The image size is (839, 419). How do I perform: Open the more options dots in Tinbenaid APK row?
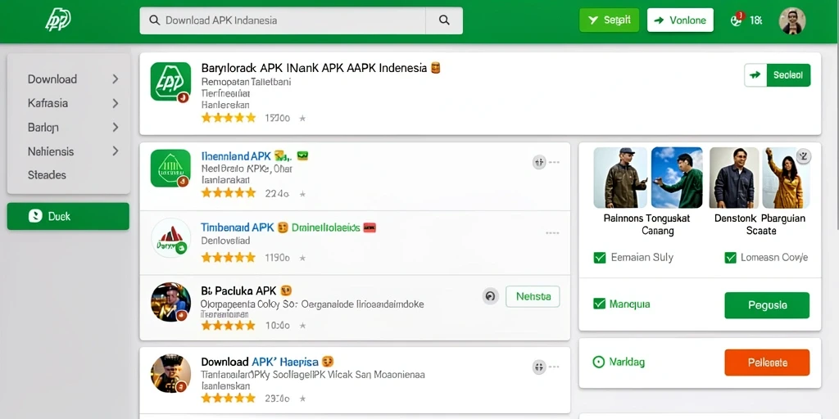pyautogui.click(x=553, y=233)
